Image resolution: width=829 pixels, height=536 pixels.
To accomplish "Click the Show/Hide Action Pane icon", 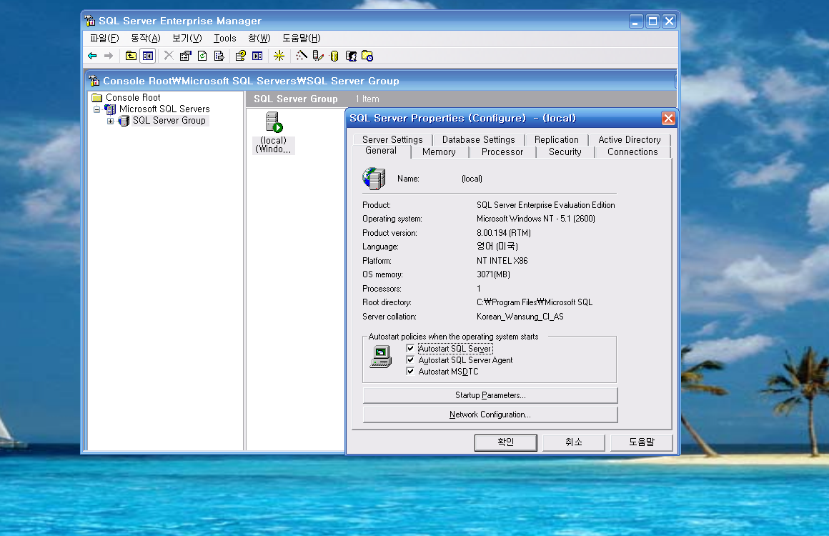I will (x=257, y=56).
